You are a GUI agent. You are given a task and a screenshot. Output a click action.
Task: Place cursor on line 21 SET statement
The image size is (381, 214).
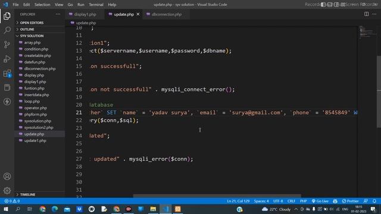[x=223, y=112]
